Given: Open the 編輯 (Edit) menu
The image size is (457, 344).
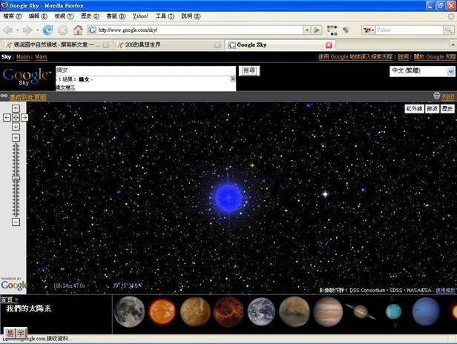Looking at the screenshot, I should click(38, 16).
